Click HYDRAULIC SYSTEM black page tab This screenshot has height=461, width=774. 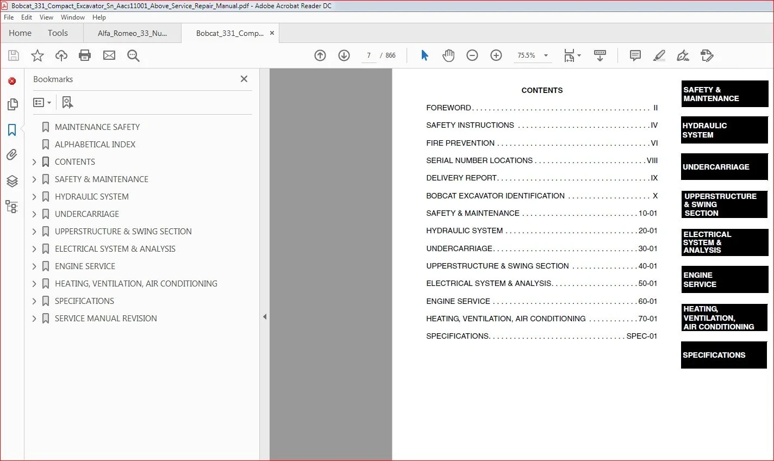tap(725, 130)
